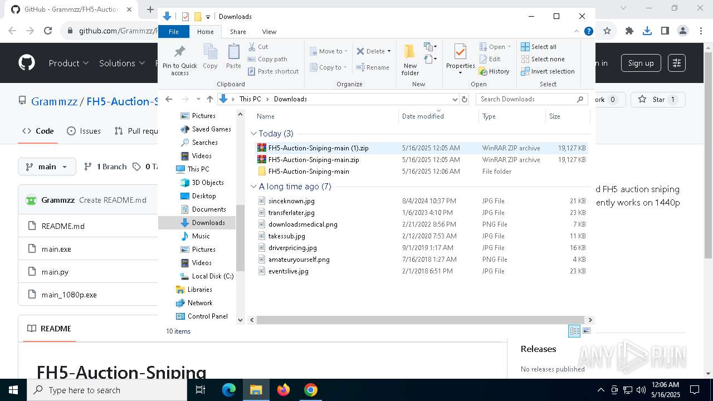Select the driverpricing.jpg file
This screenshot has height=401, width=713.
point(292,248)
